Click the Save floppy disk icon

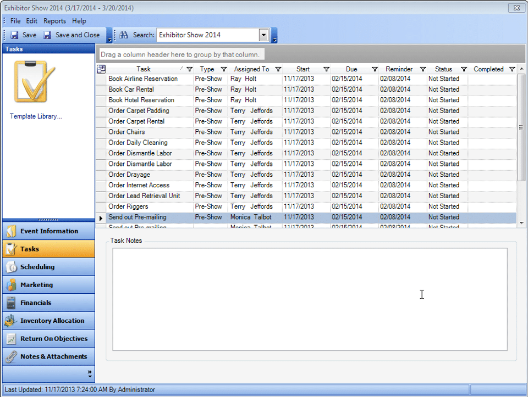click(14, 35)
